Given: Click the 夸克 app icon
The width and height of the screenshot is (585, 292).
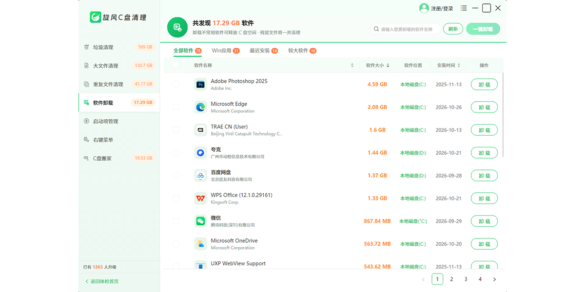Looking at the screenshot, I should click(200, 153).
